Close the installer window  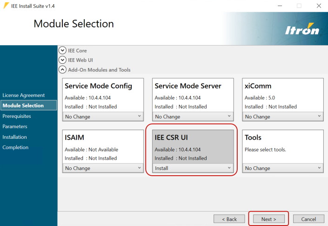(x=319, y=6)
